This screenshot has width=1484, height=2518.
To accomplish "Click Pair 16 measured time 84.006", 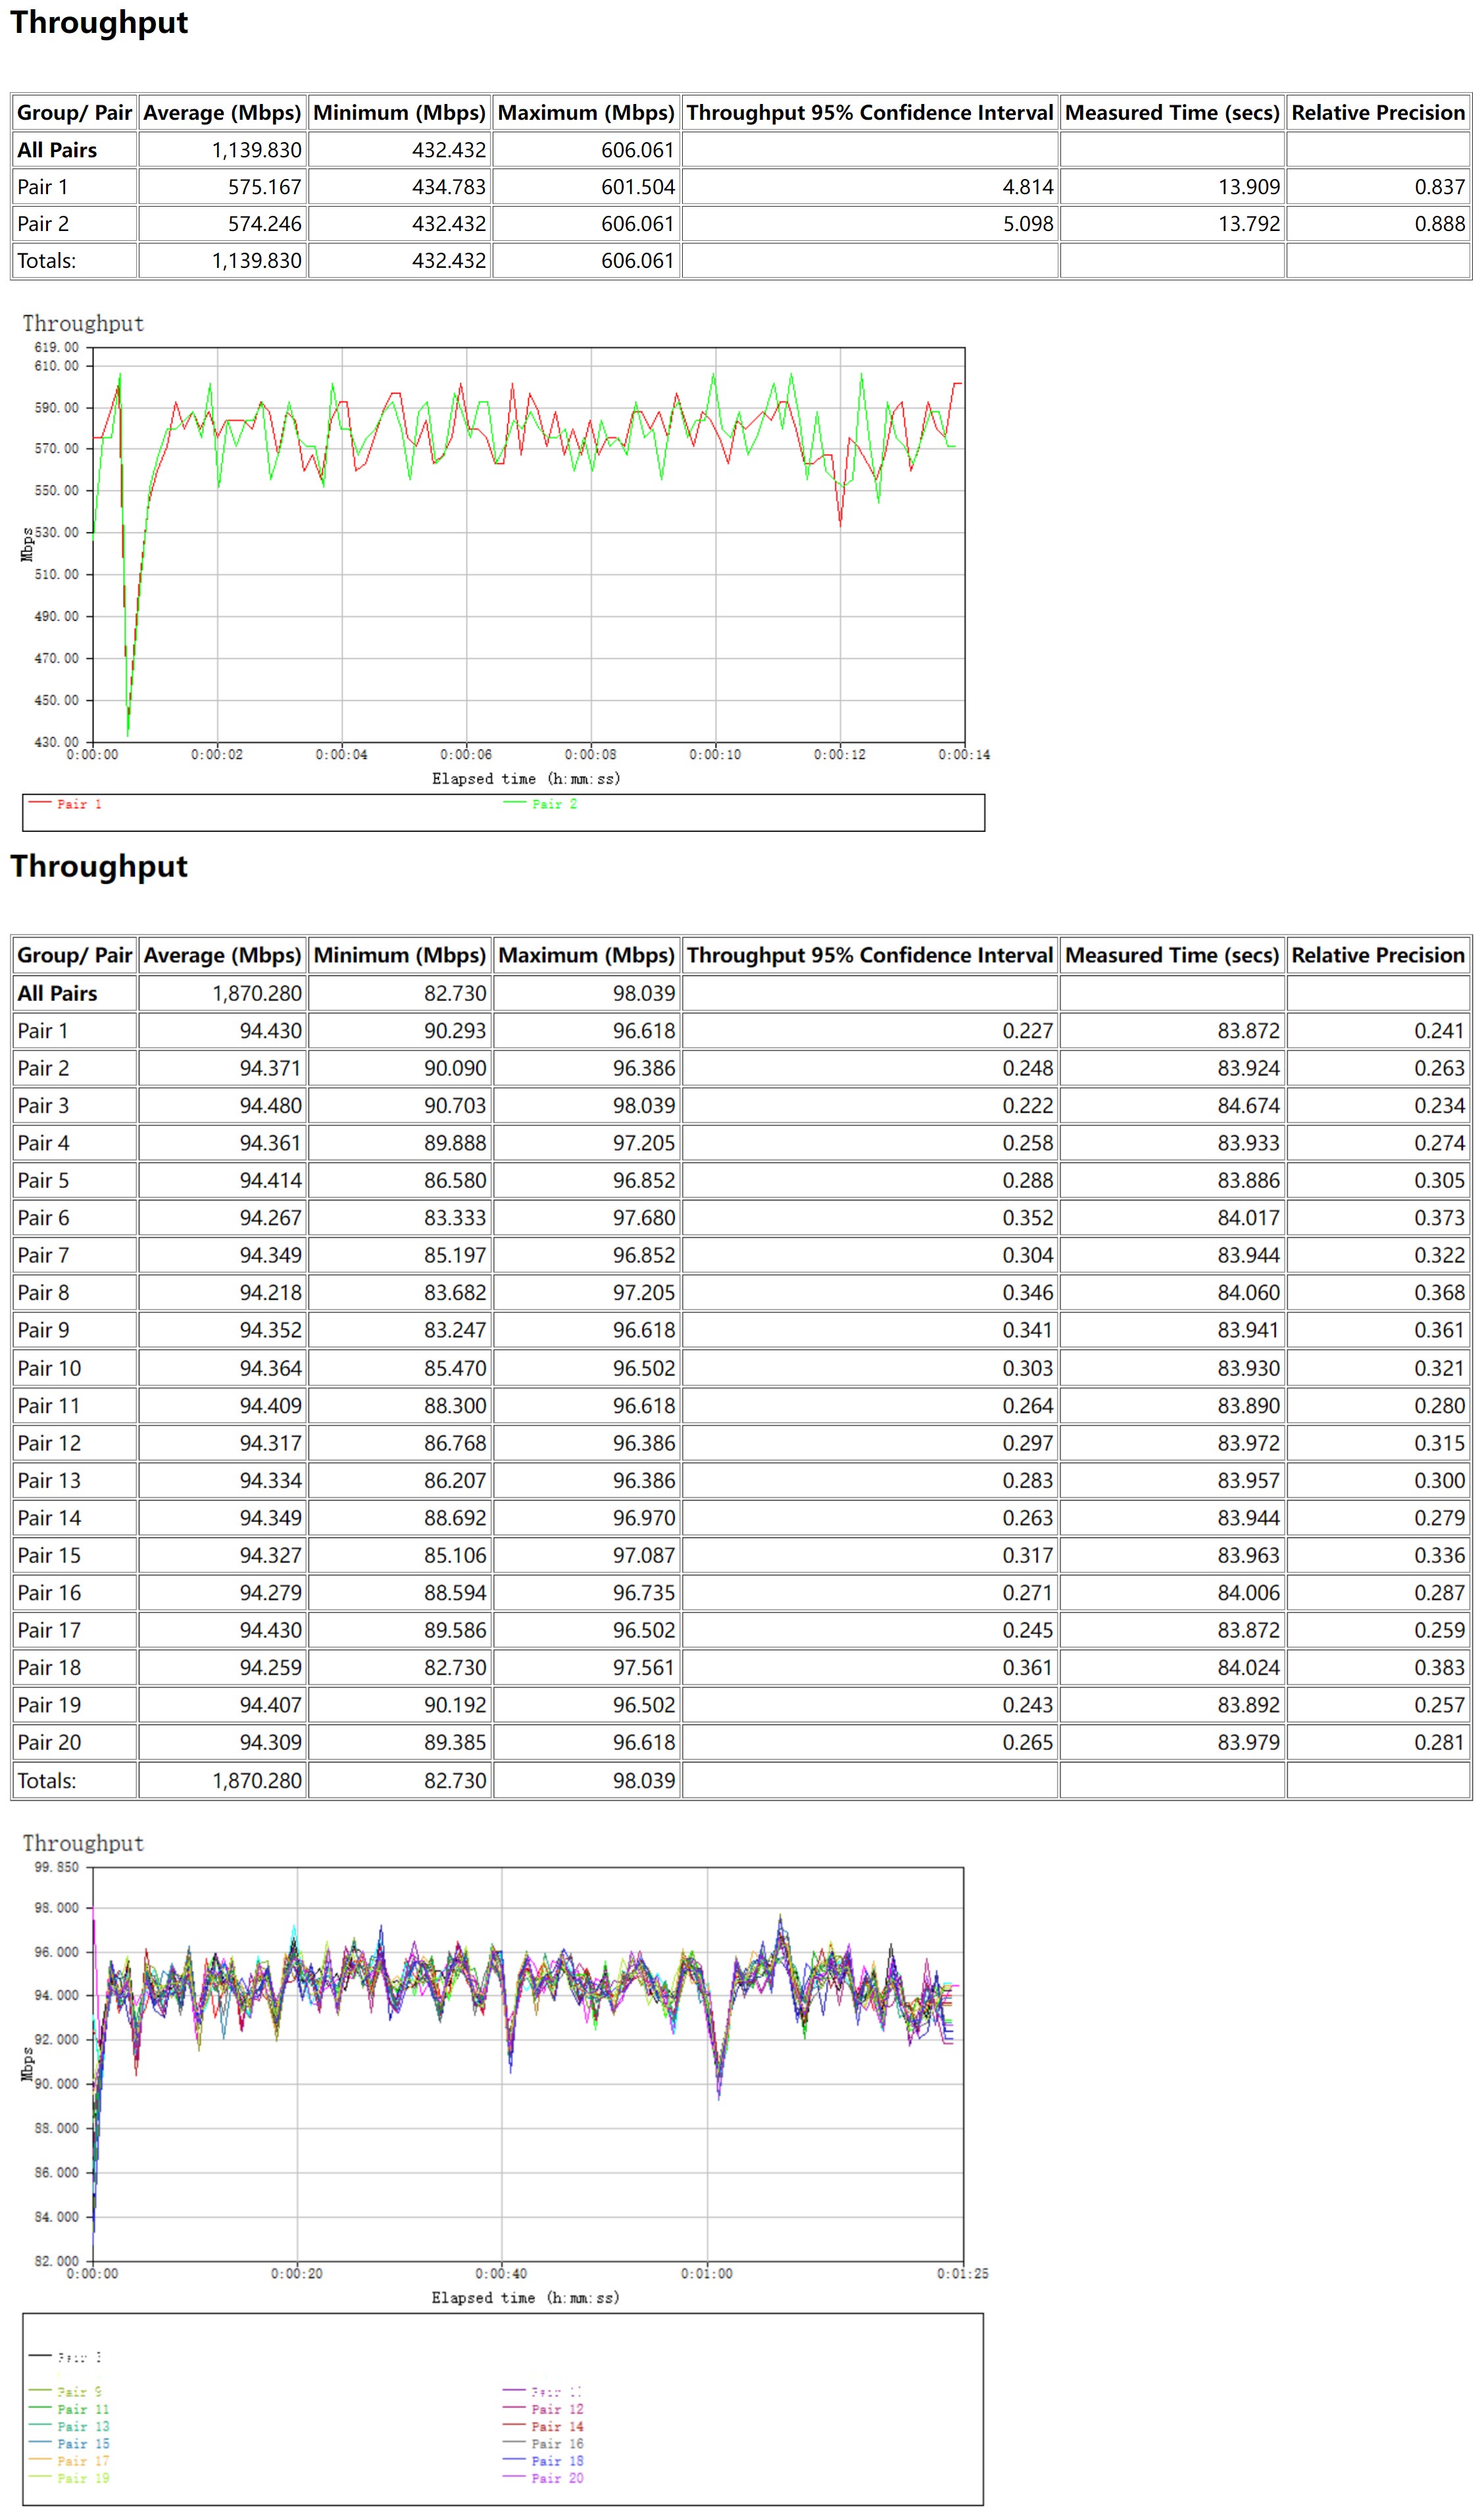I will pyautogui.click(x=1249, y=1593).
